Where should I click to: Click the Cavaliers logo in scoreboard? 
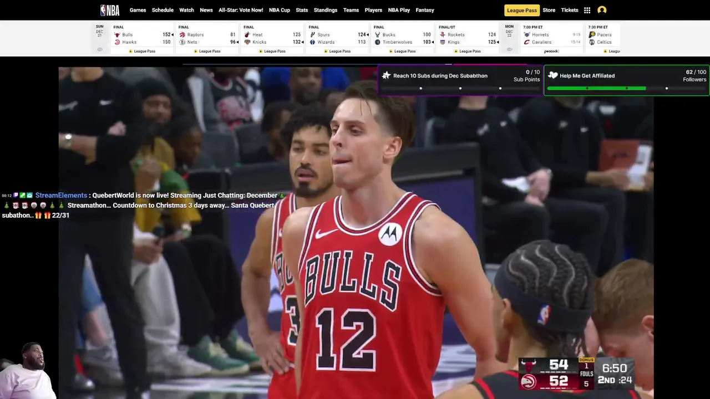527,42
